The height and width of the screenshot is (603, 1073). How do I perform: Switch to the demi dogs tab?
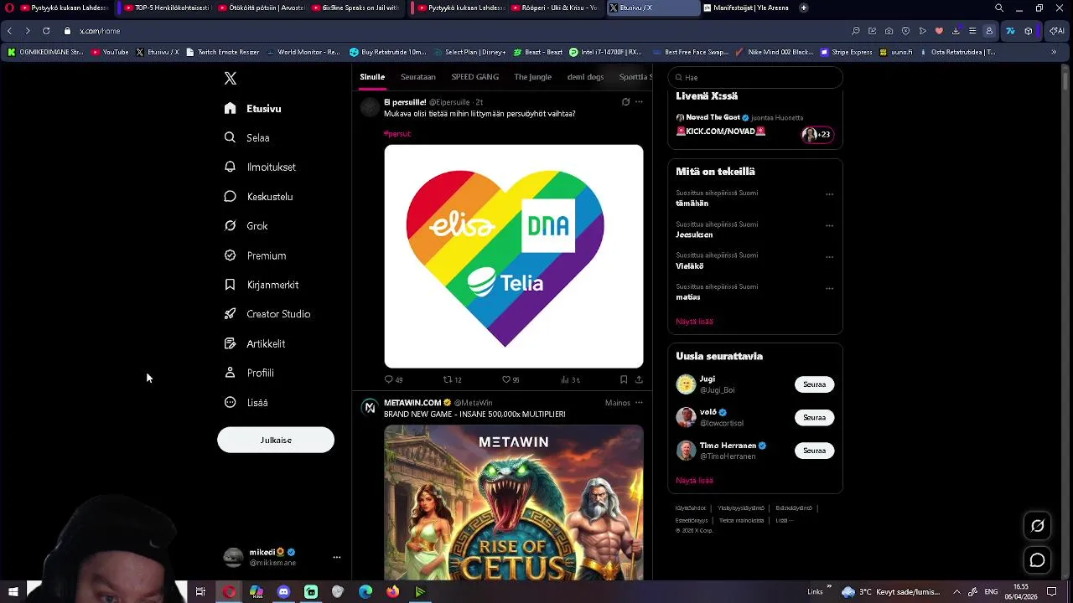(585, 77)
